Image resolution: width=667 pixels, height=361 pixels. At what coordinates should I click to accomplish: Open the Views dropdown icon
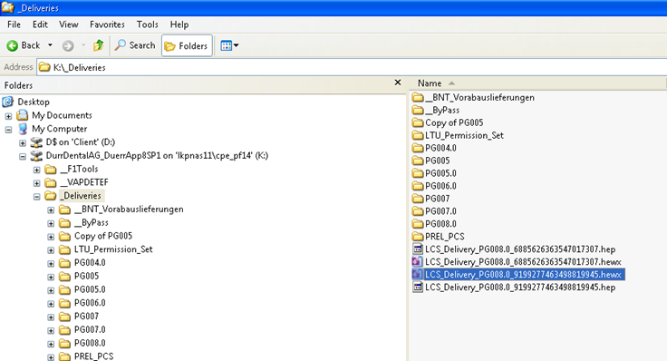229,45
